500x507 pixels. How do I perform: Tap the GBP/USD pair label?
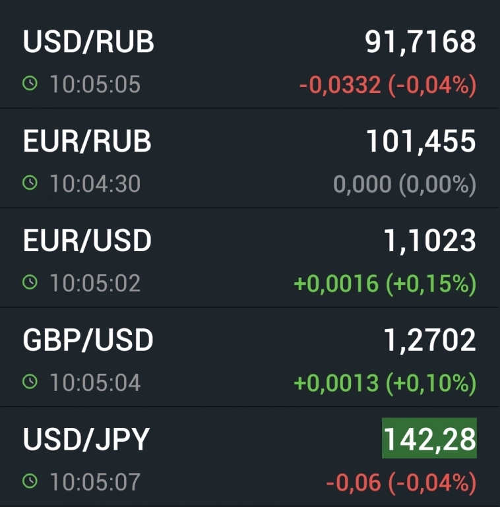coord(88,340)
